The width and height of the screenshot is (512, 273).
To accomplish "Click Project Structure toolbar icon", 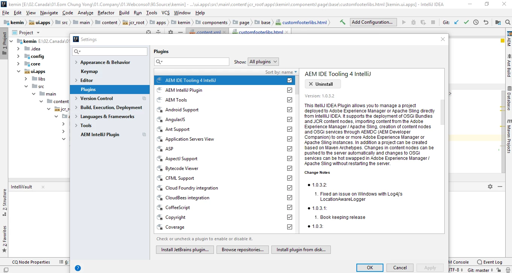I will pyautogui.click(x=498, y=22).
